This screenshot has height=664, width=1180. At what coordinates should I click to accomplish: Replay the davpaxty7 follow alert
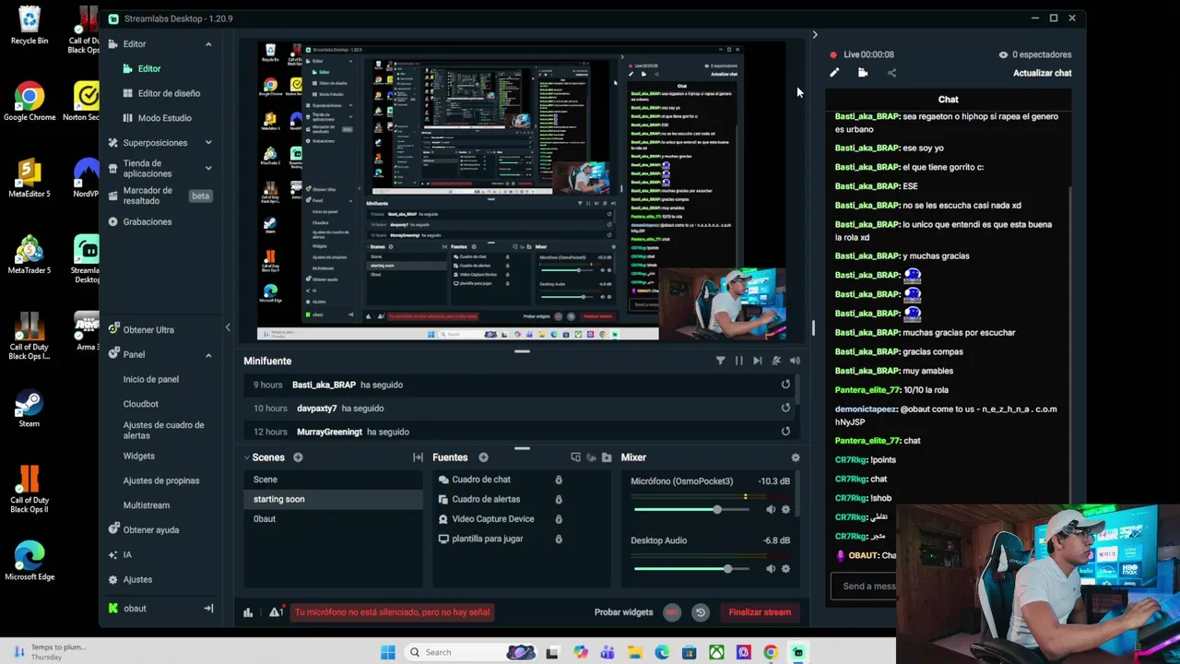(x=785, y=408)
